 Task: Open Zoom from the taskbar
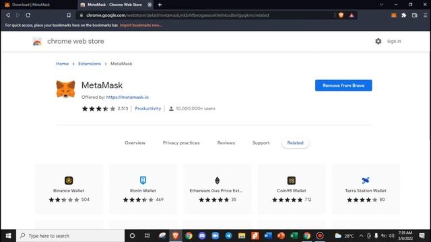215,236
